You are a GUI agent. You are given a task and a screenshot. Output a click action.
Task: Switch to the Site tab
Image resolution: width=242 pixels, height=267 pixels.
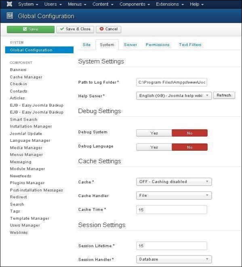(86, 45)
